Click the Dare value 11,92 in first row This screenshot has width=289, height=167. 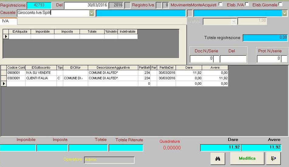[x=189, y=73]
